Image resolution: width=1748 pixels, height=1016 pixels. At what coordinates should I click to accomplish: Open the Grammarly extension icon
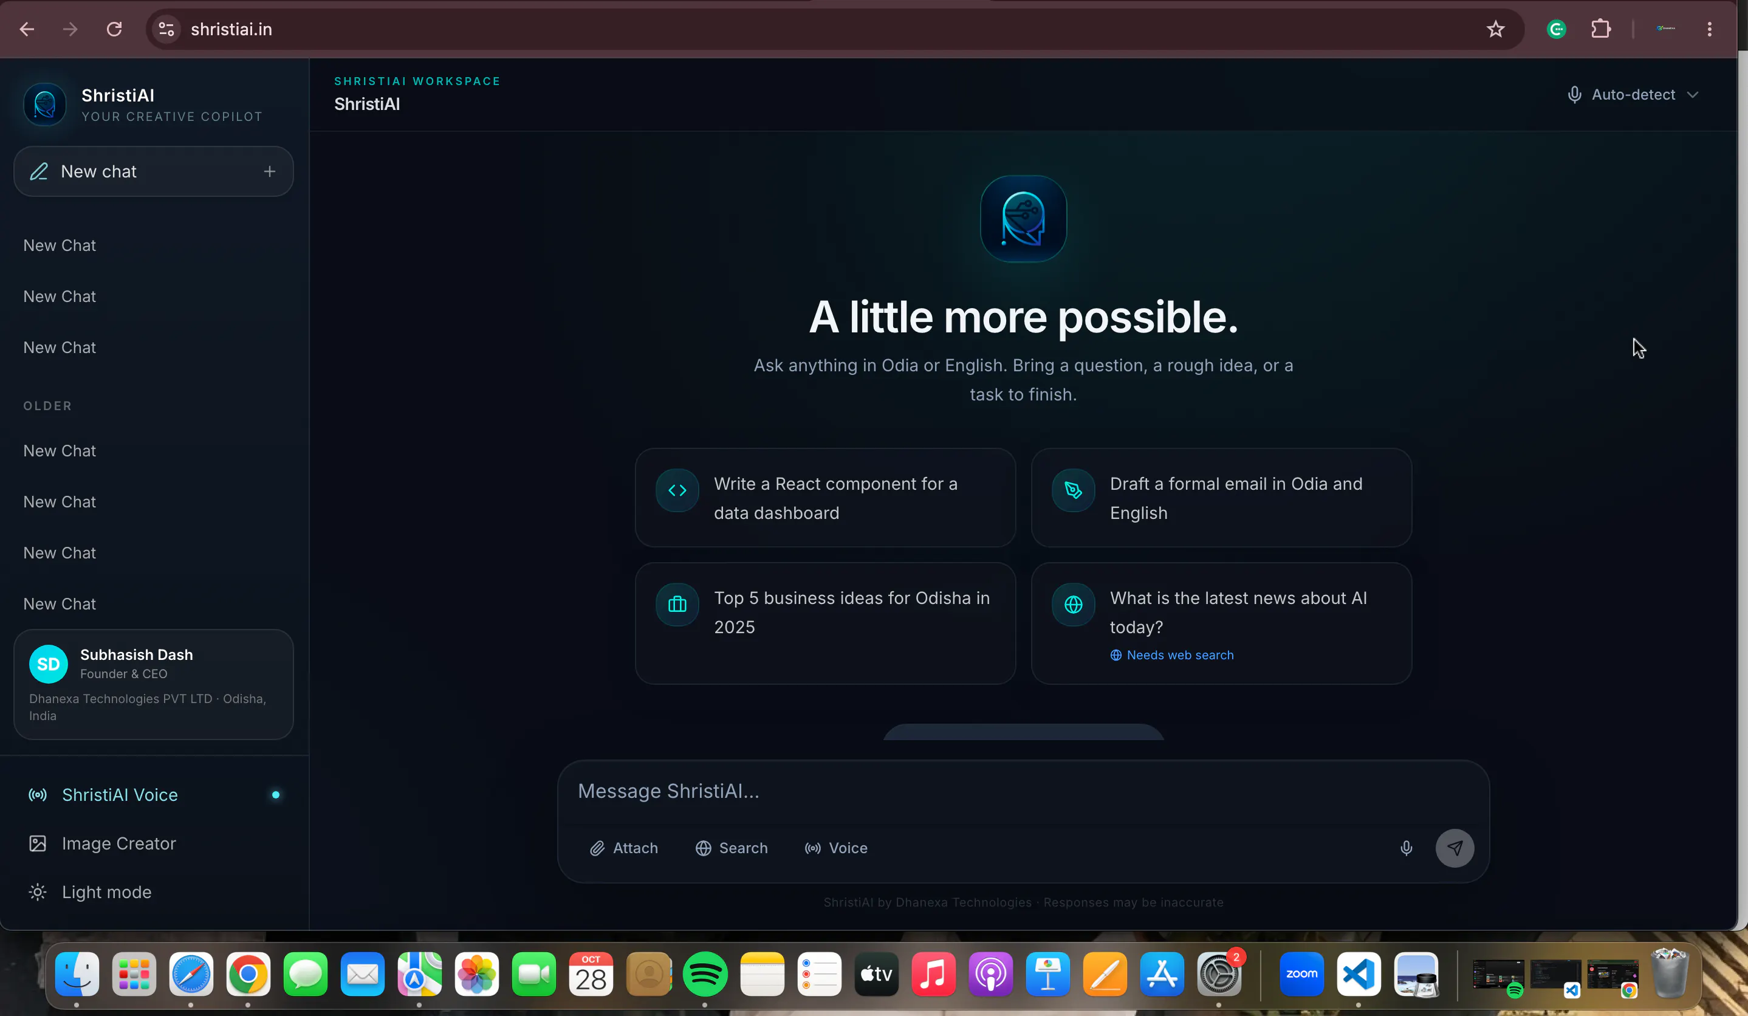coord(1557,29)
